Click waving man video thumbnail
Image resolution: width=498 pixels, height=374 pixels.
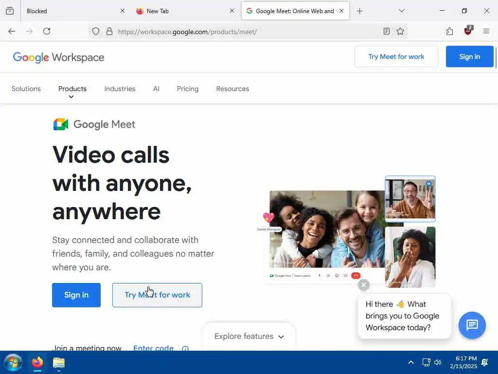coord(410,199)
